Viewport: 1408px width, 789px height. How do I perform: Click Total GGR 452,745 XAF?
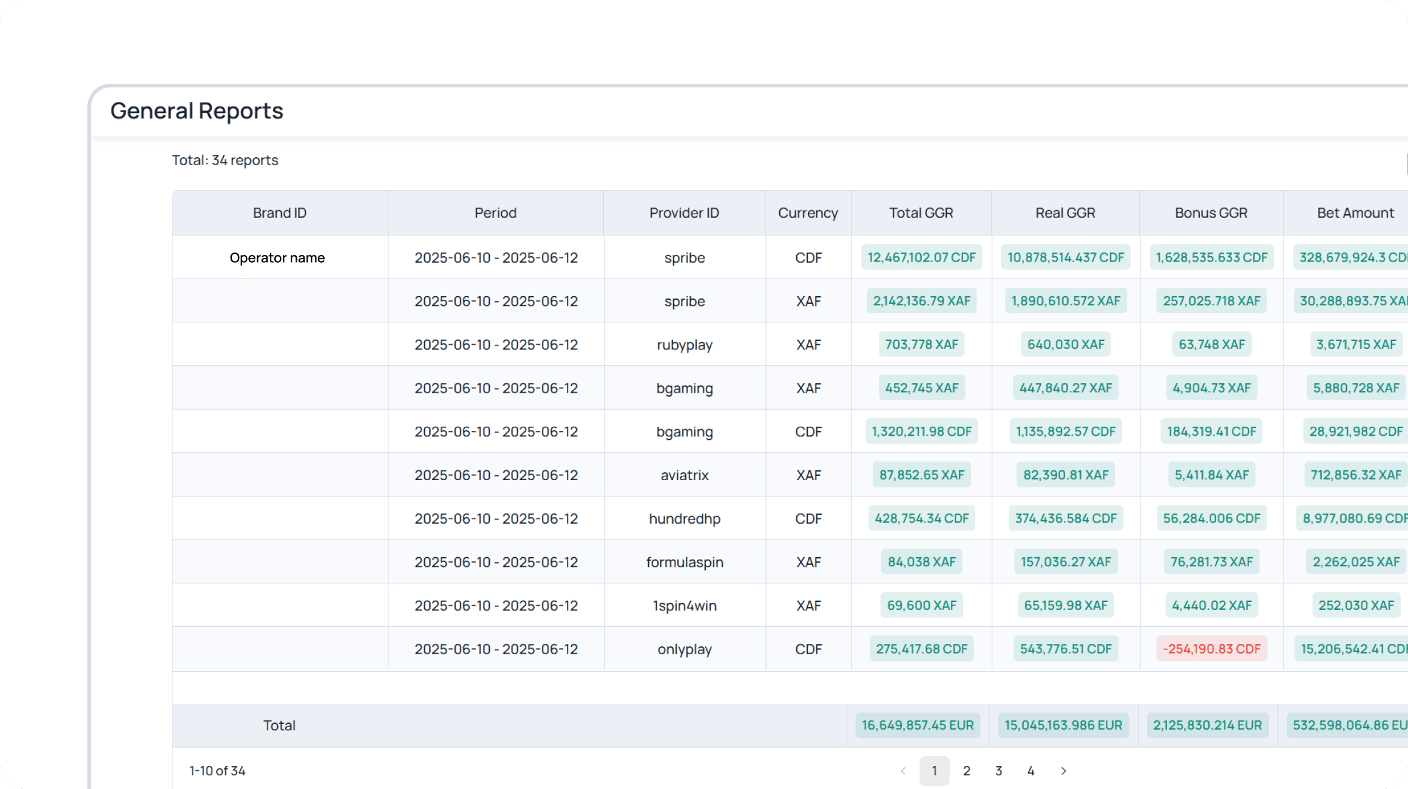click(922, 388)
